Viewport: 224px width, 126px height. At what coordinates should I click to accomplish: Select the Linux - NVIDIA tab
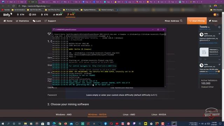coord(159,114)
